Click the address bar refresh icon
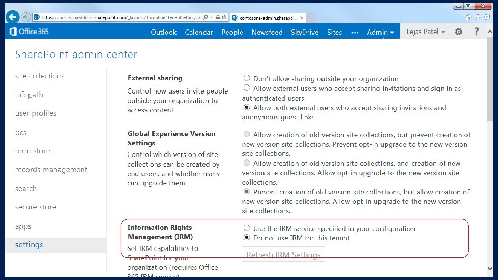Viewport: 498px width, 280px height. [x=224, y=17]
